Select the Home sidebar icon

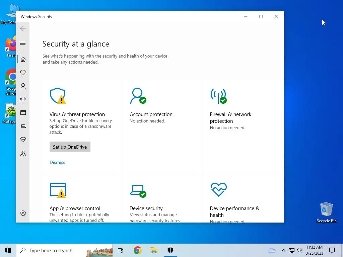[23, 60]
